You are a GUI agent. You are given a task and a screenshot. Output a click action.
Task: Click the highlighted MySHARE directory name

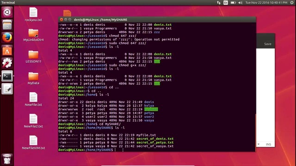click(151, 109)
